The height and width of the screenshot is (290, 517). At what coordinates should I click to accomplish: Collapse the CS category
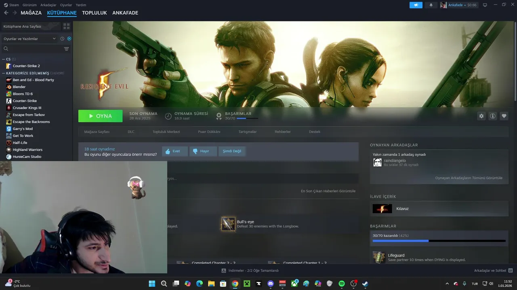click(4, 59)
